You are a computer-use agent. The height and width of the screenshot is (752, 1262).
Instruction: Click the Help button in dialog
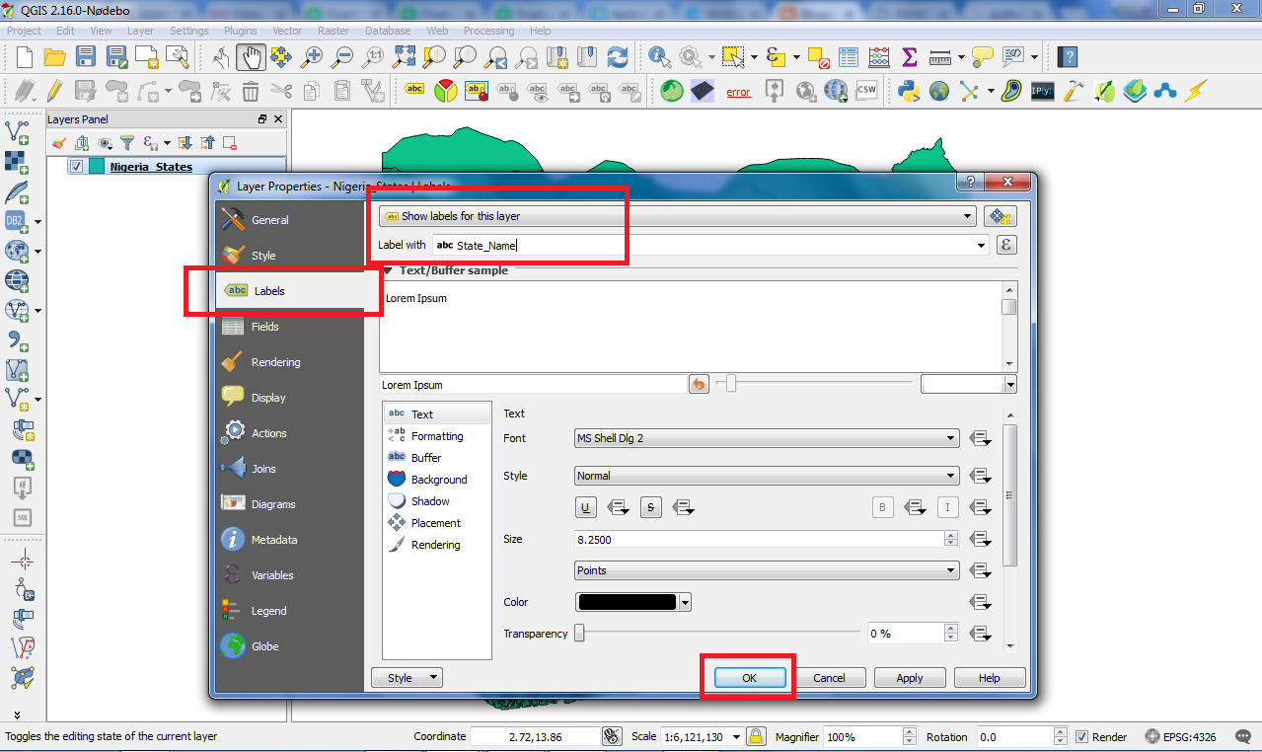[x=990, y=678]
